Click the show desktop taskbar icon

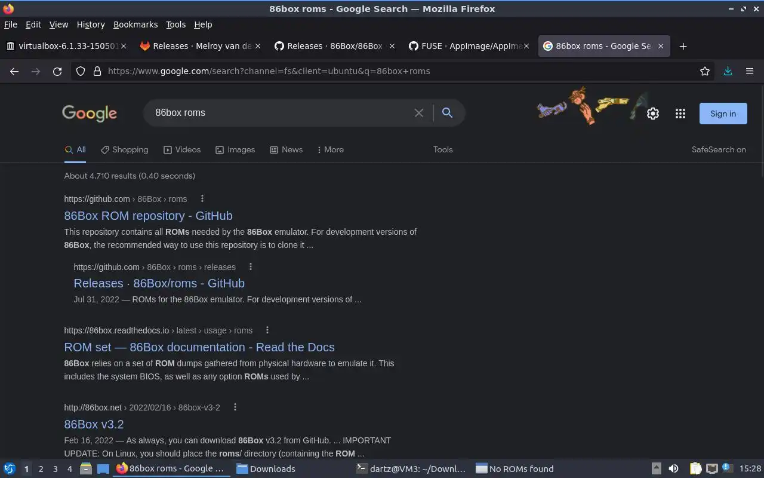point(103,468)
